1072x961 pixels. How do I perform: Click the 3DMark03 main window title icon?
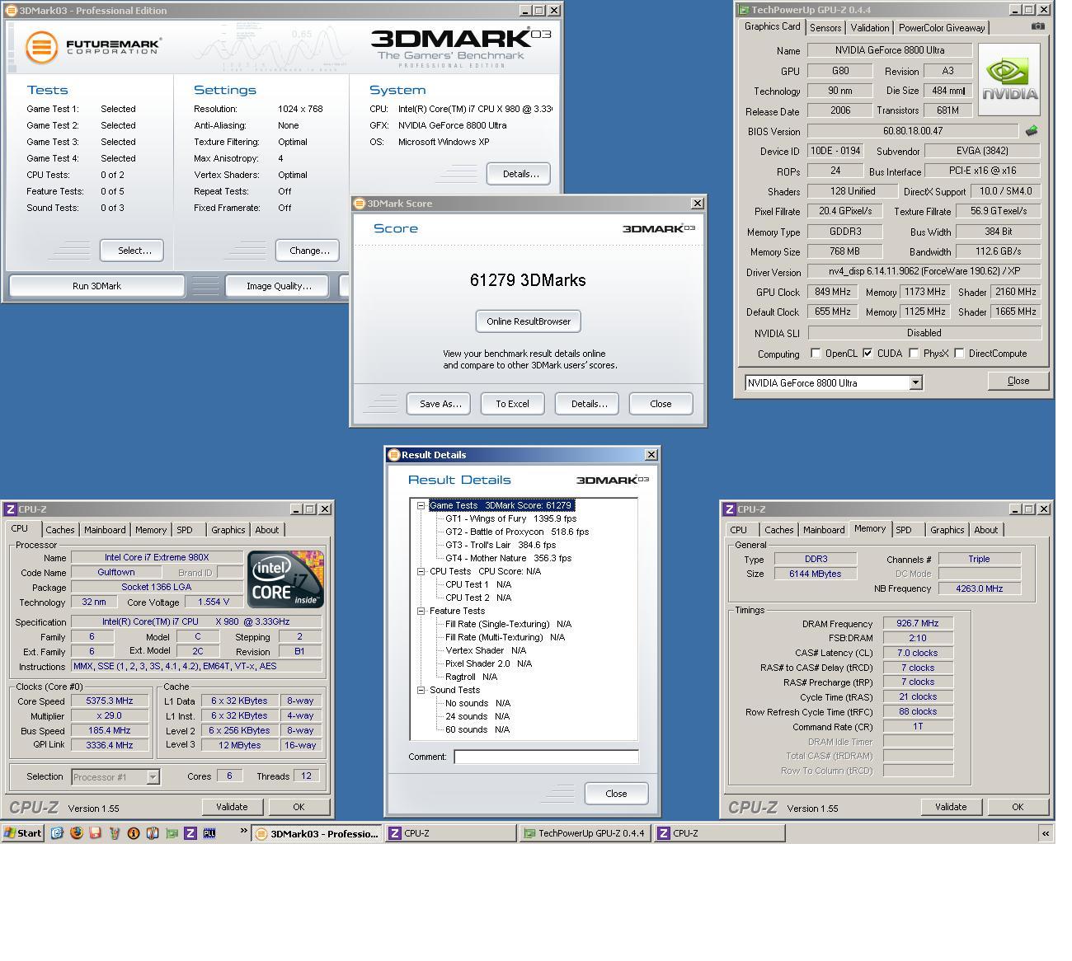click(12, 11)
